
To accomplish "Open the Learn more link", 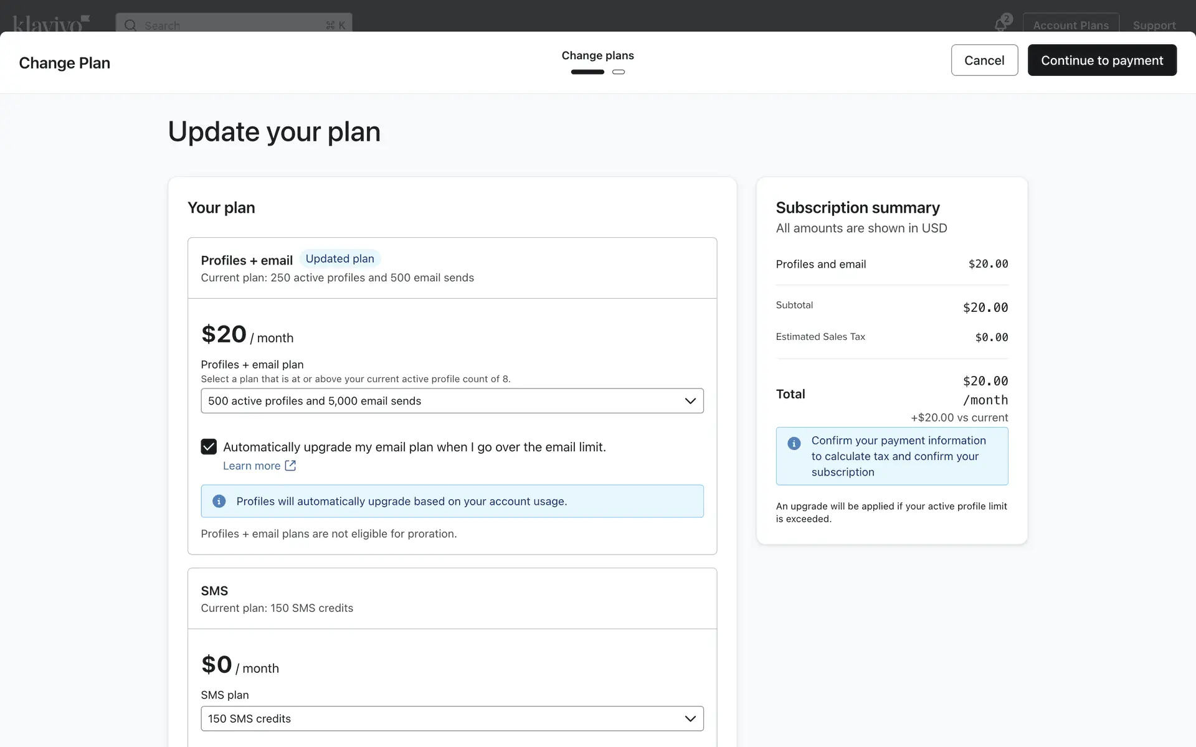I will [x=252, y=466].
